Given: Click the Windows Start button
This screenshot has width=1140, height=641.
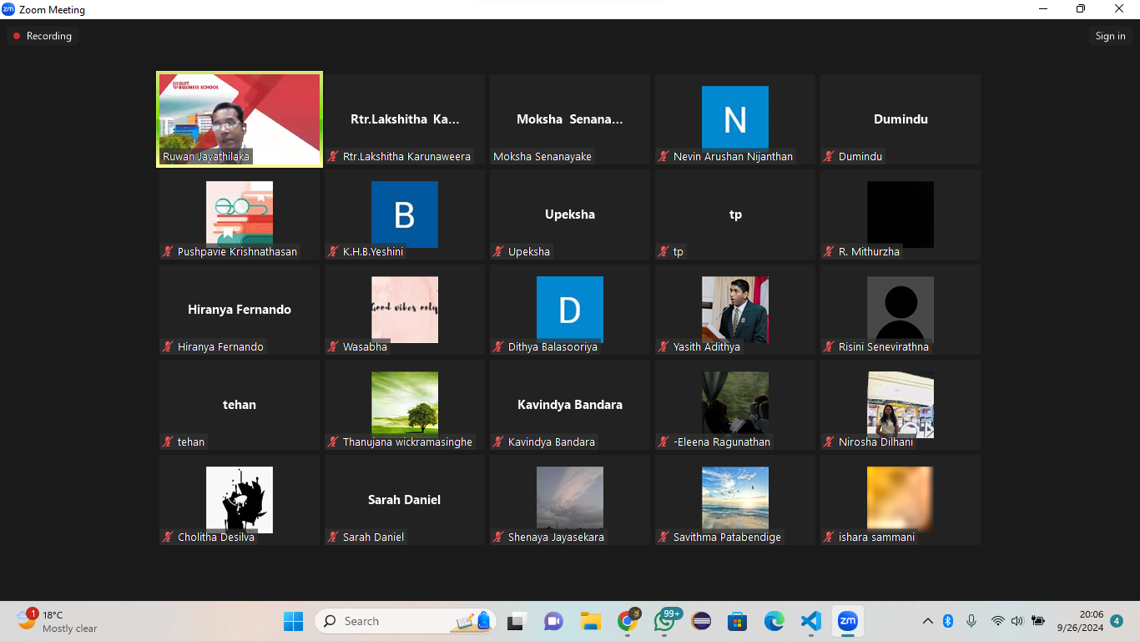Looking at the screenshot, I should (293, 621).
